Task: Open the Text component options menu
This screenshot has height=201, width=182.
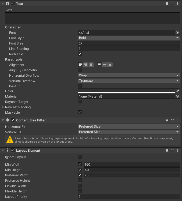Action: point(178,3)
